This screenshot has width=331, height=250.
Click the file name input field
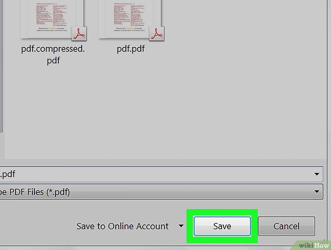161,174
